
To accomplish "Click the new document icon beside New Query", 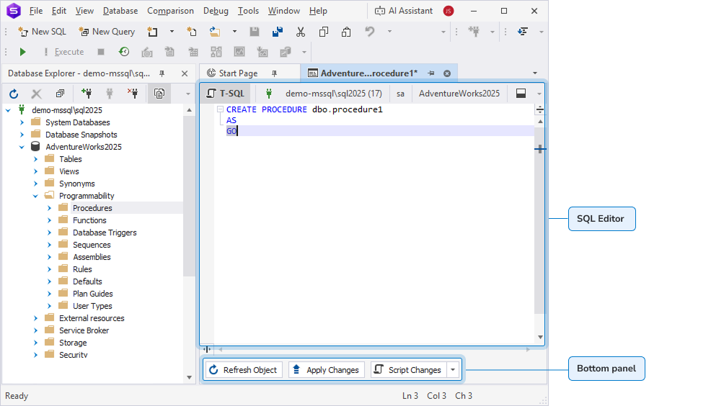I will tap(153, 32).
